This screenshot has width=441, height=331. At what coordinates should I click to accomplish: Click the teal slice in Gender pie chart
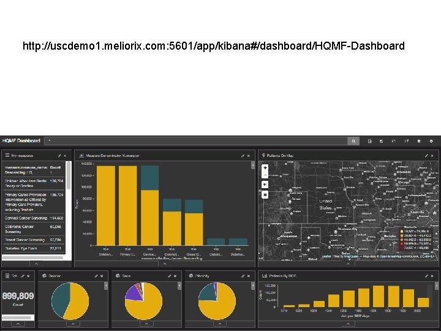click(x=59, y=300)
